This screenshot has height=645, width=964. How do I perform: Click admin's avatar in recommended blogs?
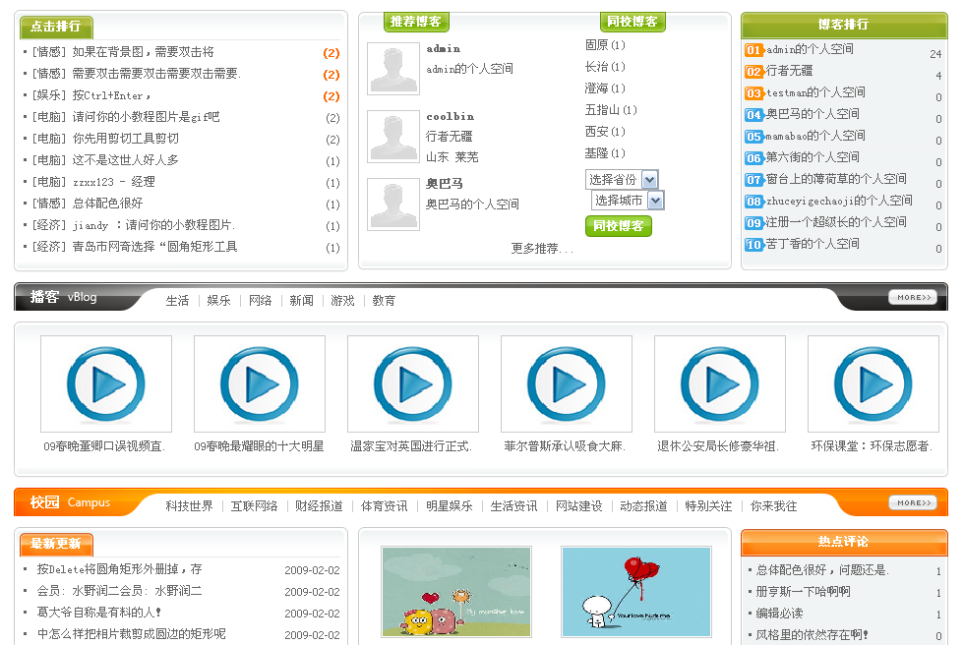pos(392,69)
